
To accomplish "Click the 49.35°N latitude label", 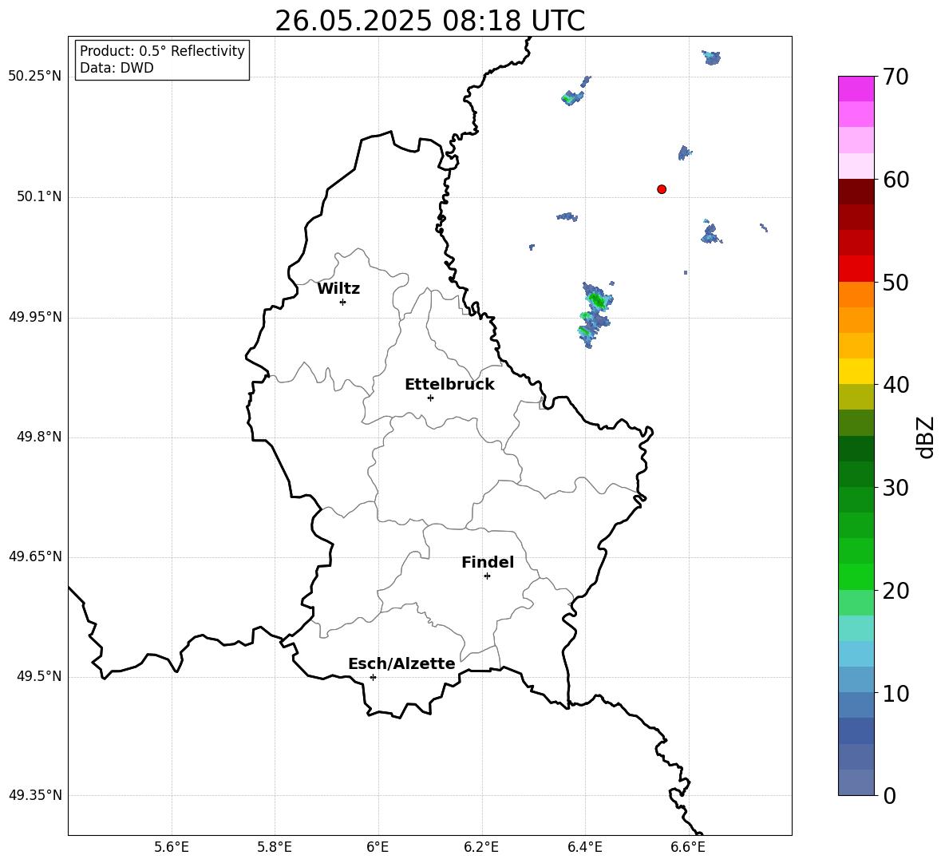I will coord(34,795).
